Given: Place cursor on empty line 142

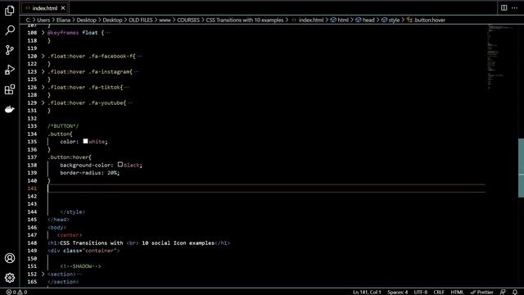Looking at the screenshot, I should point(266,196).
